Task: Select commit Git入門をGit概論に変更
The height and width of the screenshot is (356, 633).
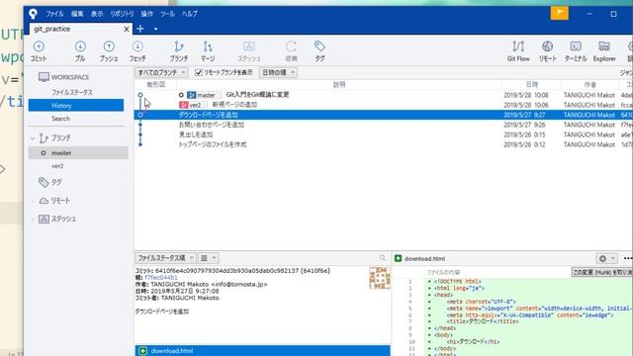Action: 257,95
